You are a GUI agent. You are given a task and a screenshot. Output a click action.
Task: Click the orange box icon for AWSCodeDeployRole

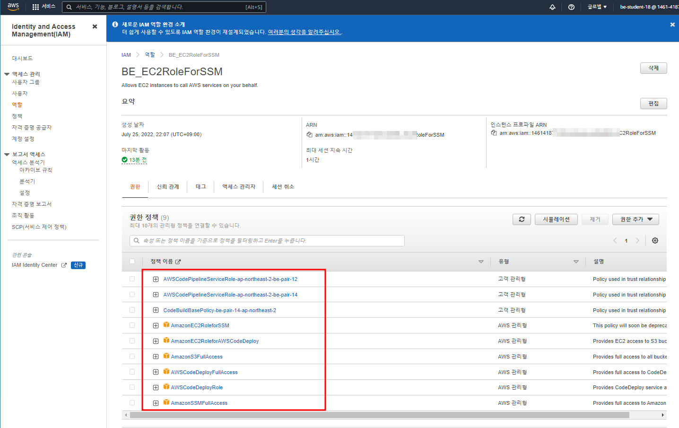click(x=166, y=387)
